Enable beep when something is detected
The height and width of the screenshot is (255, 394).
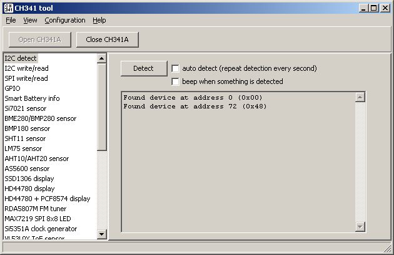coord(175,81)
